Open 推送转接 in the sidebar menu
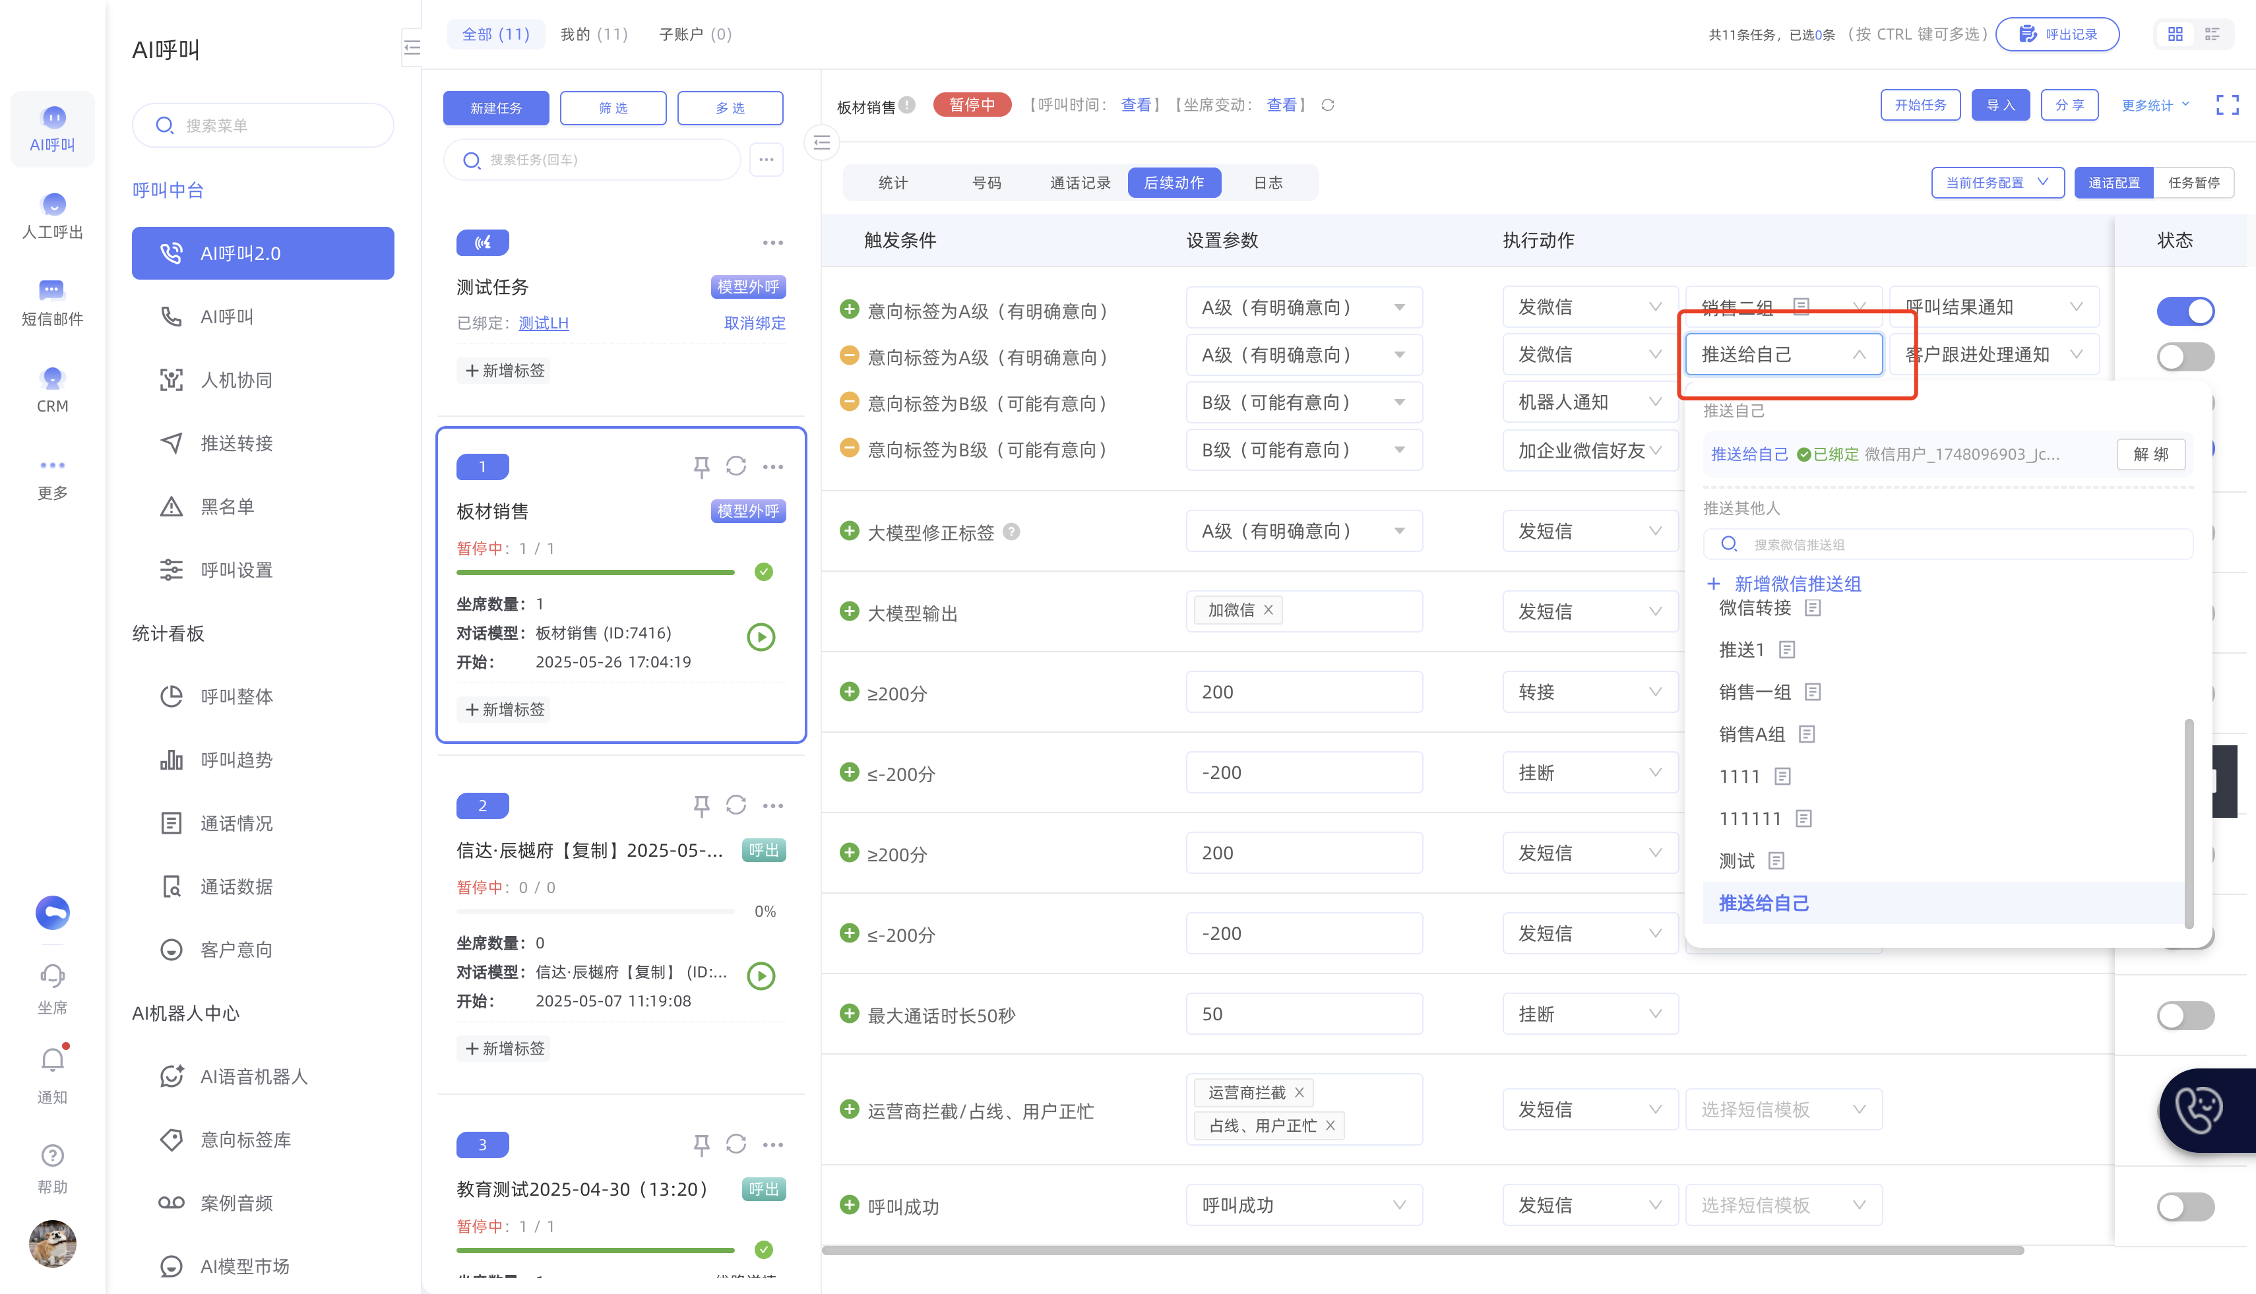This screenshot has width=2256, height=1294. tap(263, 443)
